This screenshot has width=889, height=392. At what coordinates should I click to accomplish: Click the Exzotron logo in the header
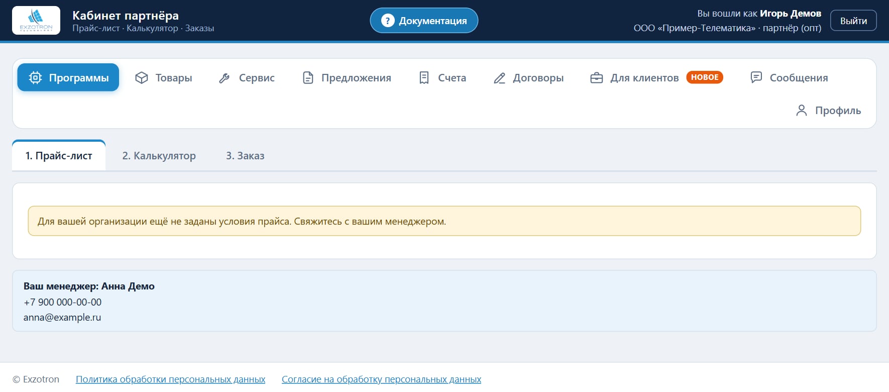point(36,21)
